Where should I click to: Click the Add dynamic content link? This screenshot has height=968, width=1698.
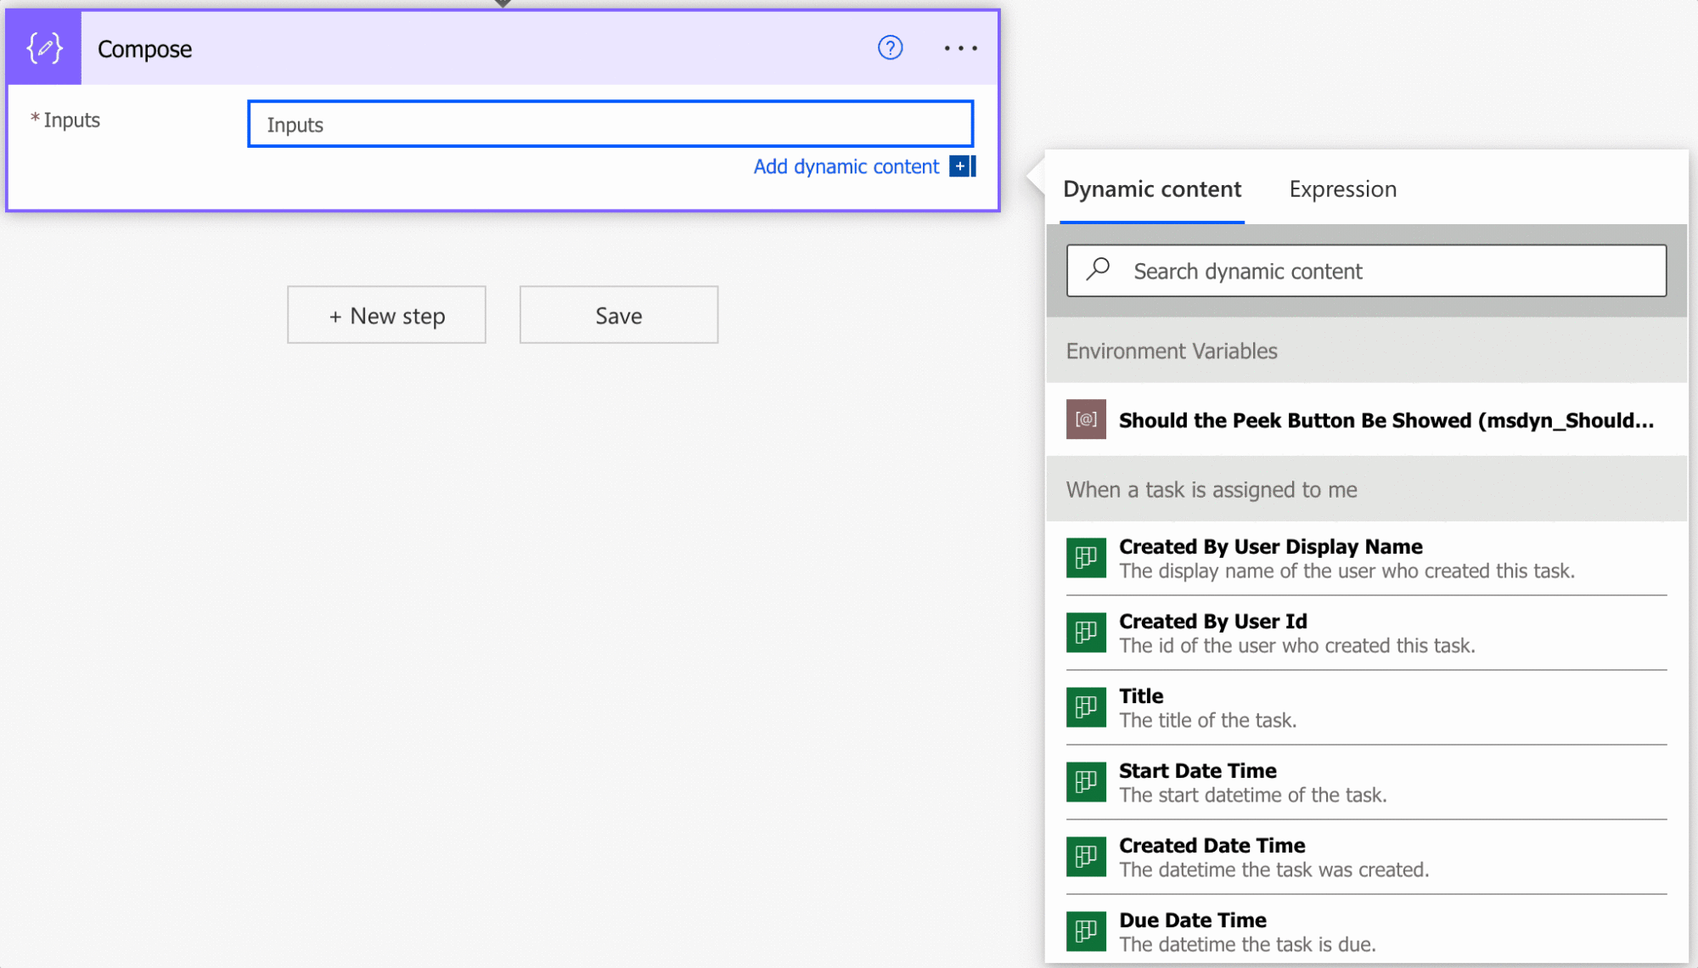tap(846, 166)
